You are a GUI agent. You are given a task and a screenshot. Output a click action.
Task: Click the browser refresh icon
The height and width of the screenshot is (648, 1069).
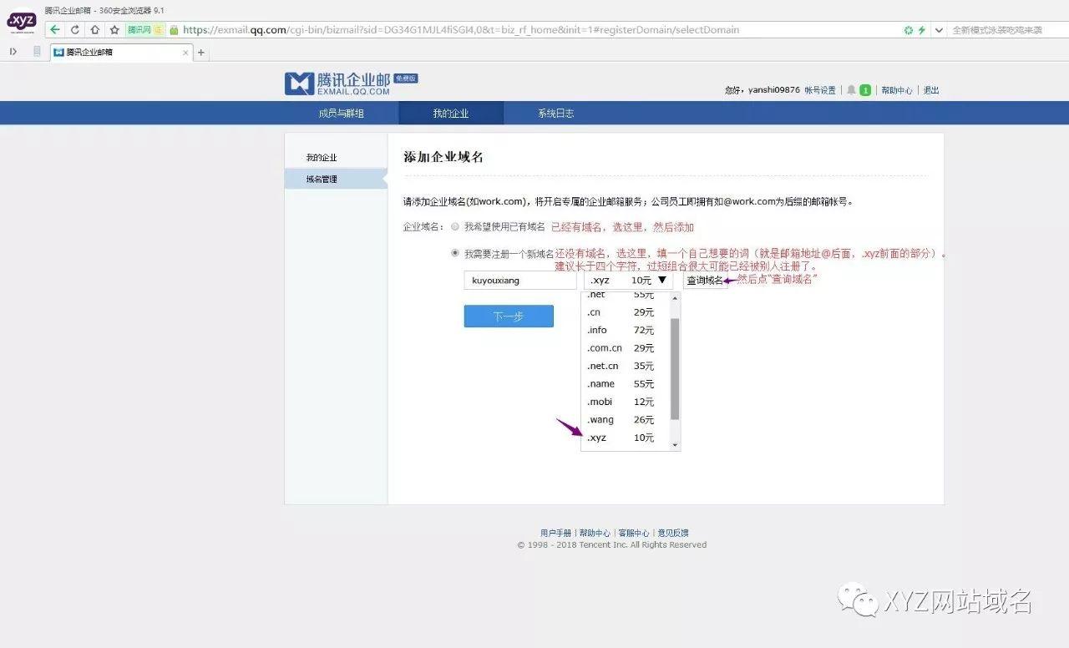point(74,28)
